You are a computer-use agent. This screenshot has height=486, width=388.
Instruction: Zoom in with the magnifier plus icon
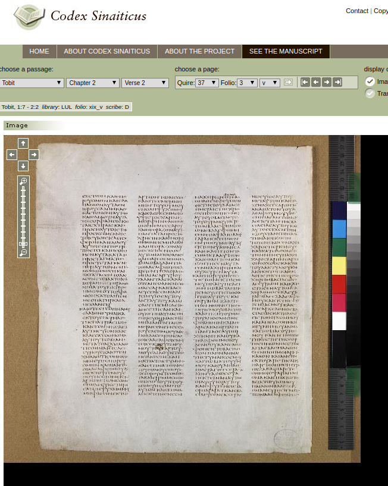(23, 181)
